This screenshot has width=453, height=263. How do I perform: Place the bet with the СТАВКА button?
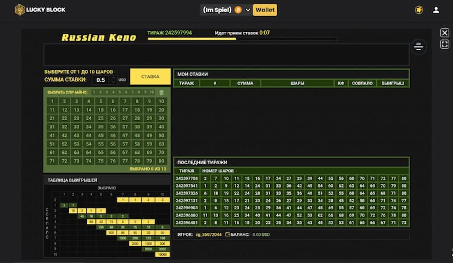150,77
